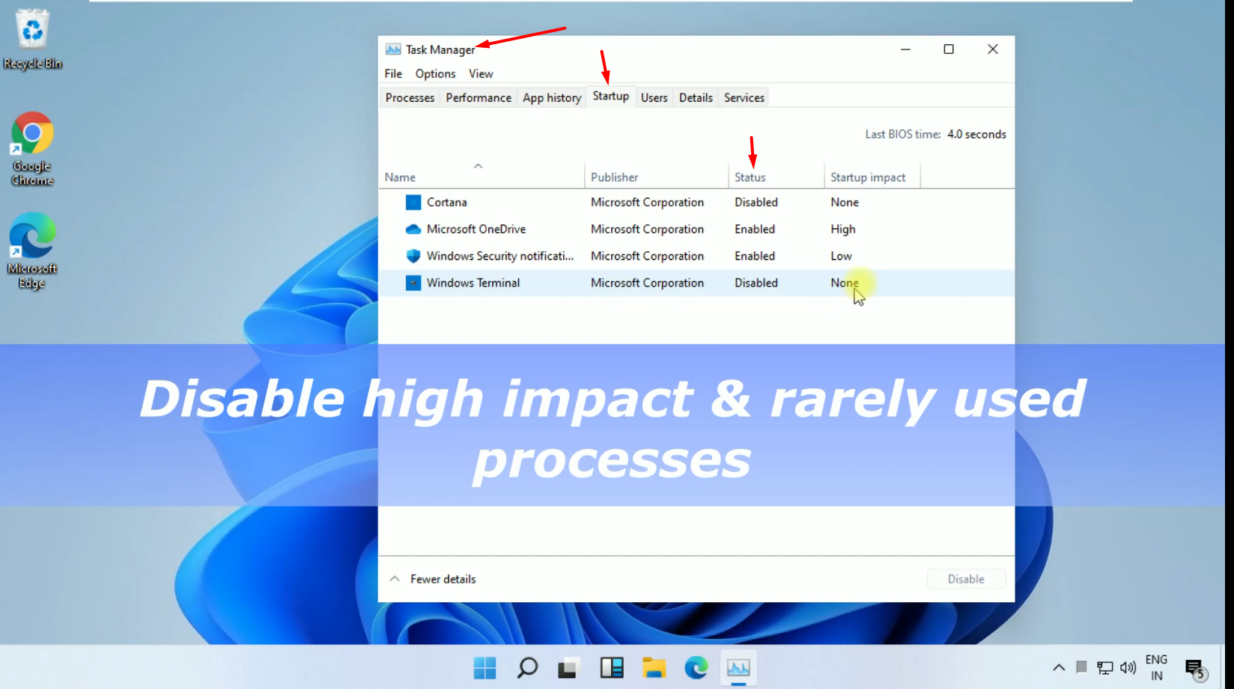Click the Disable button
This screenshot has width=1234, height=689.
coord(966,579)
